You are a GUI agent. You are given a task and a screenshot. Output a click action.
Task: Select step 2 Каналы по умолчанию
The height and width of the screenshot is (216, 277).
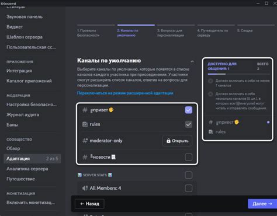pyautogui.click(x=136, y=31)
